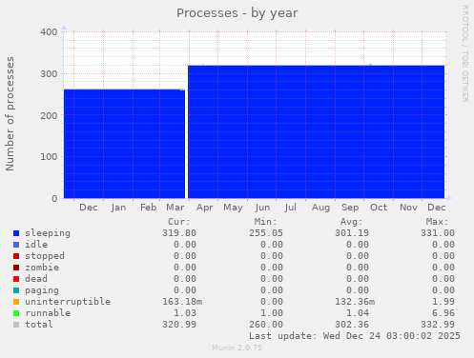Select the 'stopped' legend label
Viewport: 474px width, 358px height.
click(45, 256)
